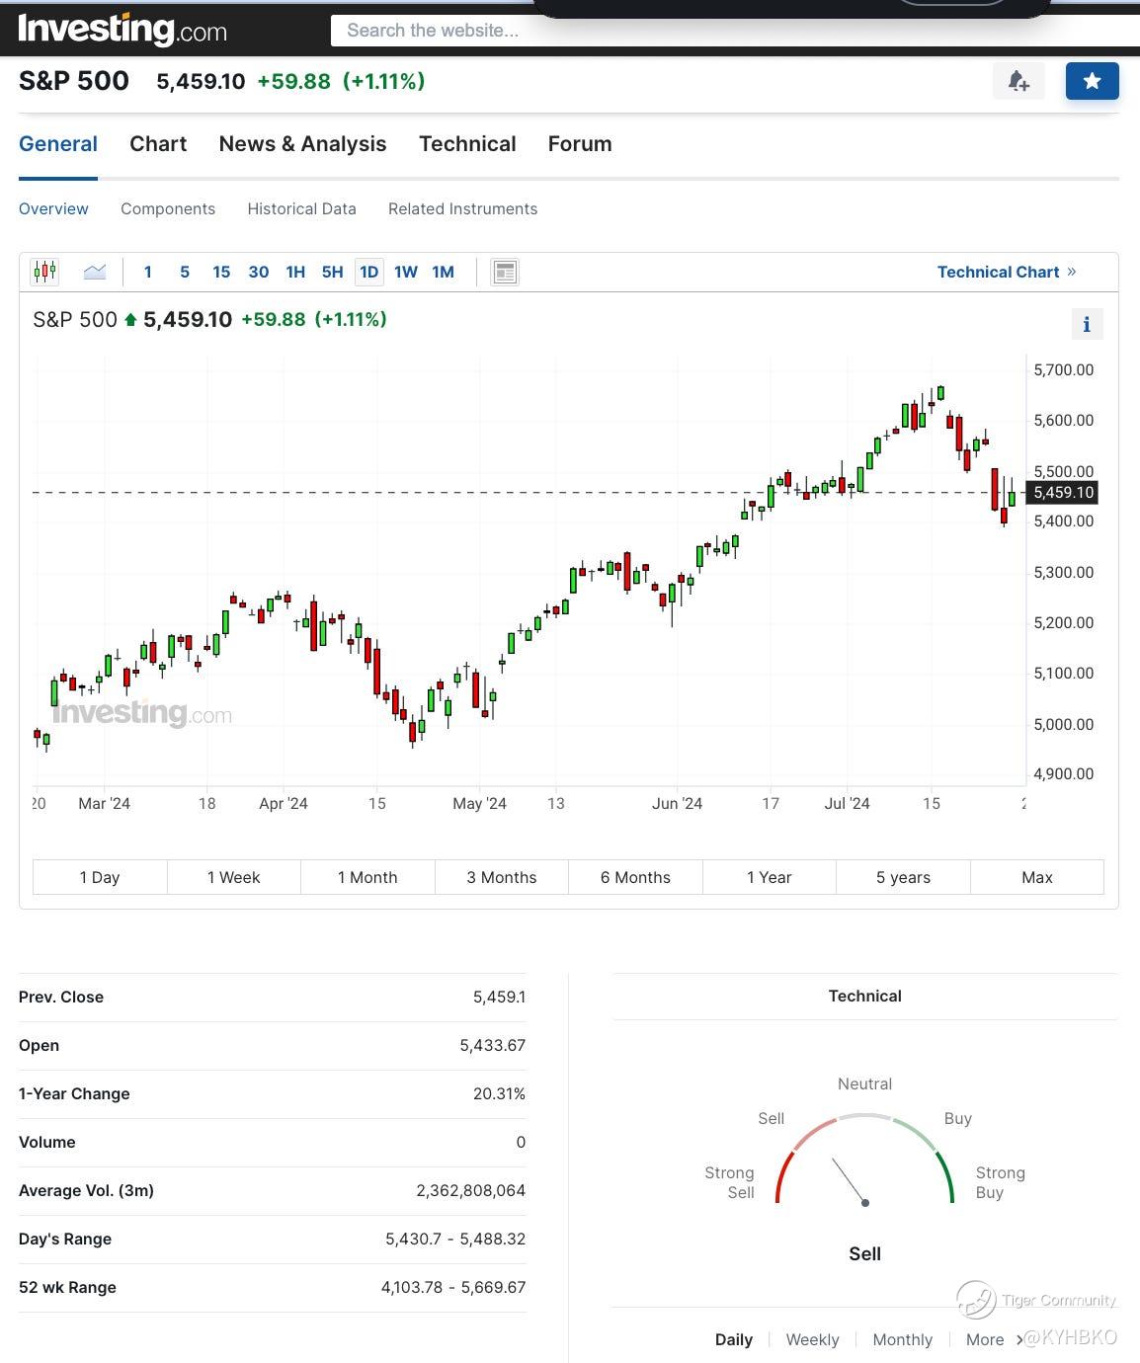Add S&P 500 to watchlist via star
The image size is (1140, 1363).
tap(1092, 81)
